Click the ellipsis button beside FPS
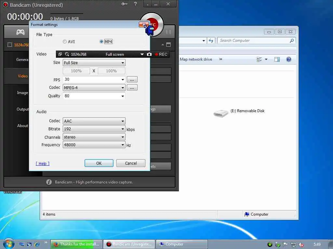 (132, 79)
